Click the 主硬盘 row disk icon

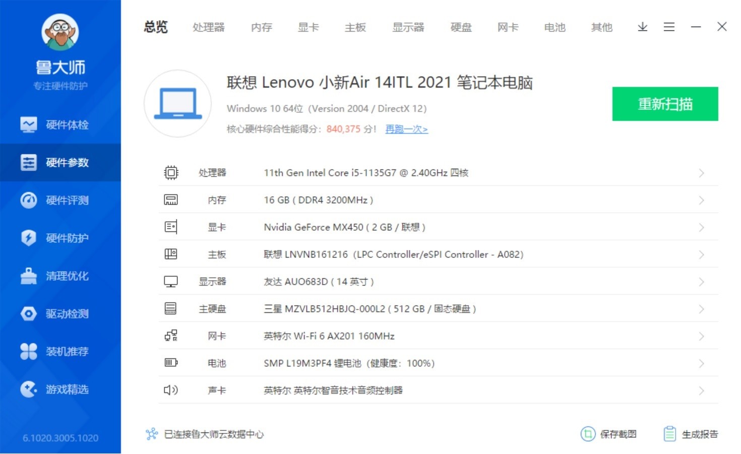tap(171, 308)
